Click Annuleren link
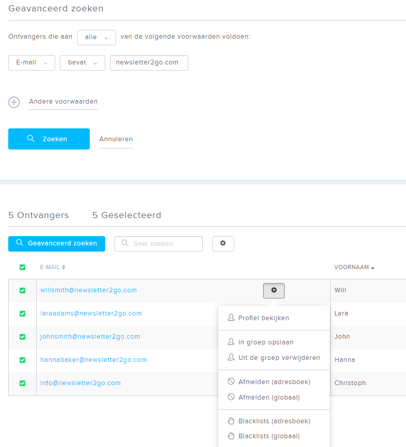This screenshot has width=406, height=447. 116,139
